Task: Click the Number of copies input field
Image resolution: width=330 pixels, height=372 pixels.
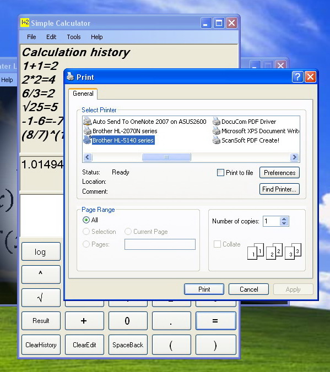Action: 271,221
